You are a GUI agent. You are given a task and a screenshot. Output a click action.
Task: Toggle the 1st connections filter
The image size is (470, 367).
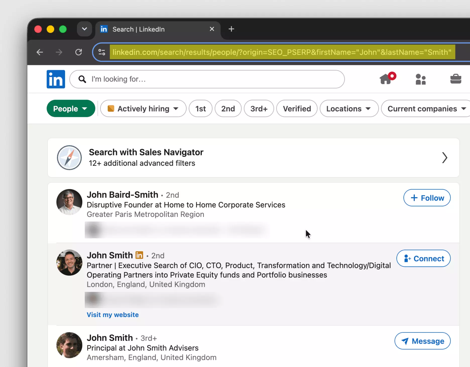201,109
